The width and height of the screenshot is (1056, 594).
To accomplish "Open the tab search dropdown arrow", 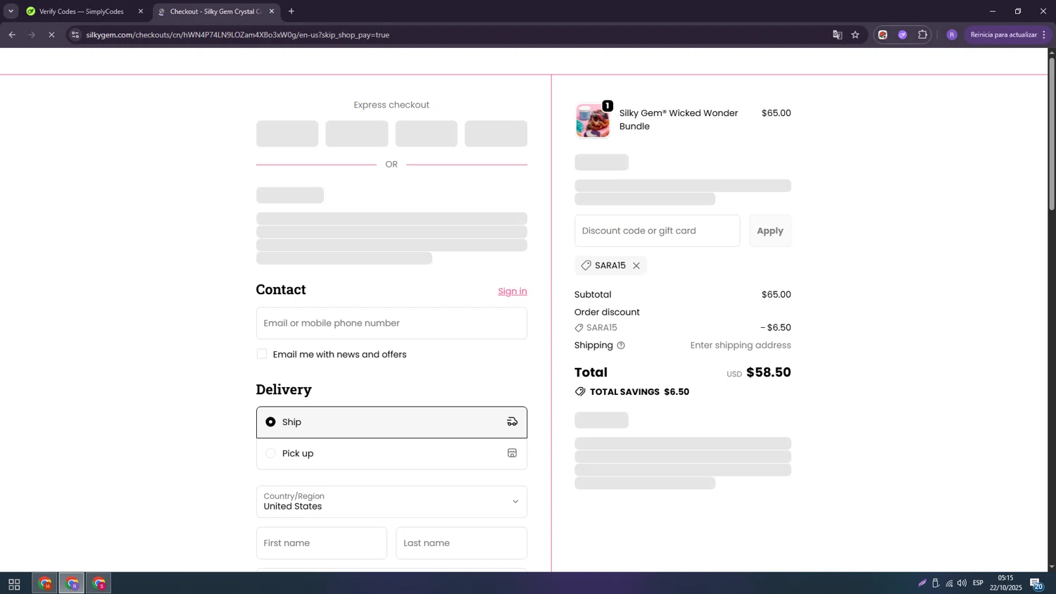I will 11,11.
